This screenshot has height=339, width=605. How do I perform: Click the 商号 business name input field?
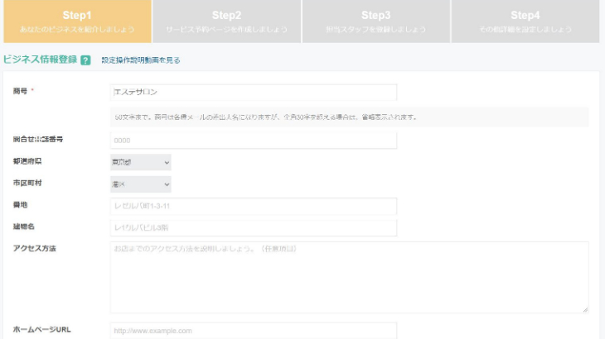pyautogui.click(x=253, y=92)
